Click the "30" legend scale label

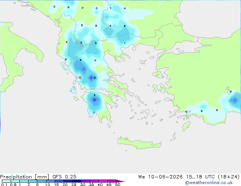[x=82, y=184]
